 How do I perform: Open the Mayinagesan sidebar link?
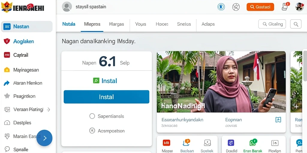tap(26, 70)
